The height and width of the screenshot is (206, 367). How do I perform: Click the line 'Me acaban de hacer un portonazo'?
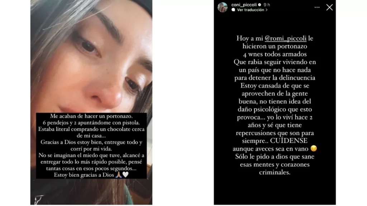91,116
